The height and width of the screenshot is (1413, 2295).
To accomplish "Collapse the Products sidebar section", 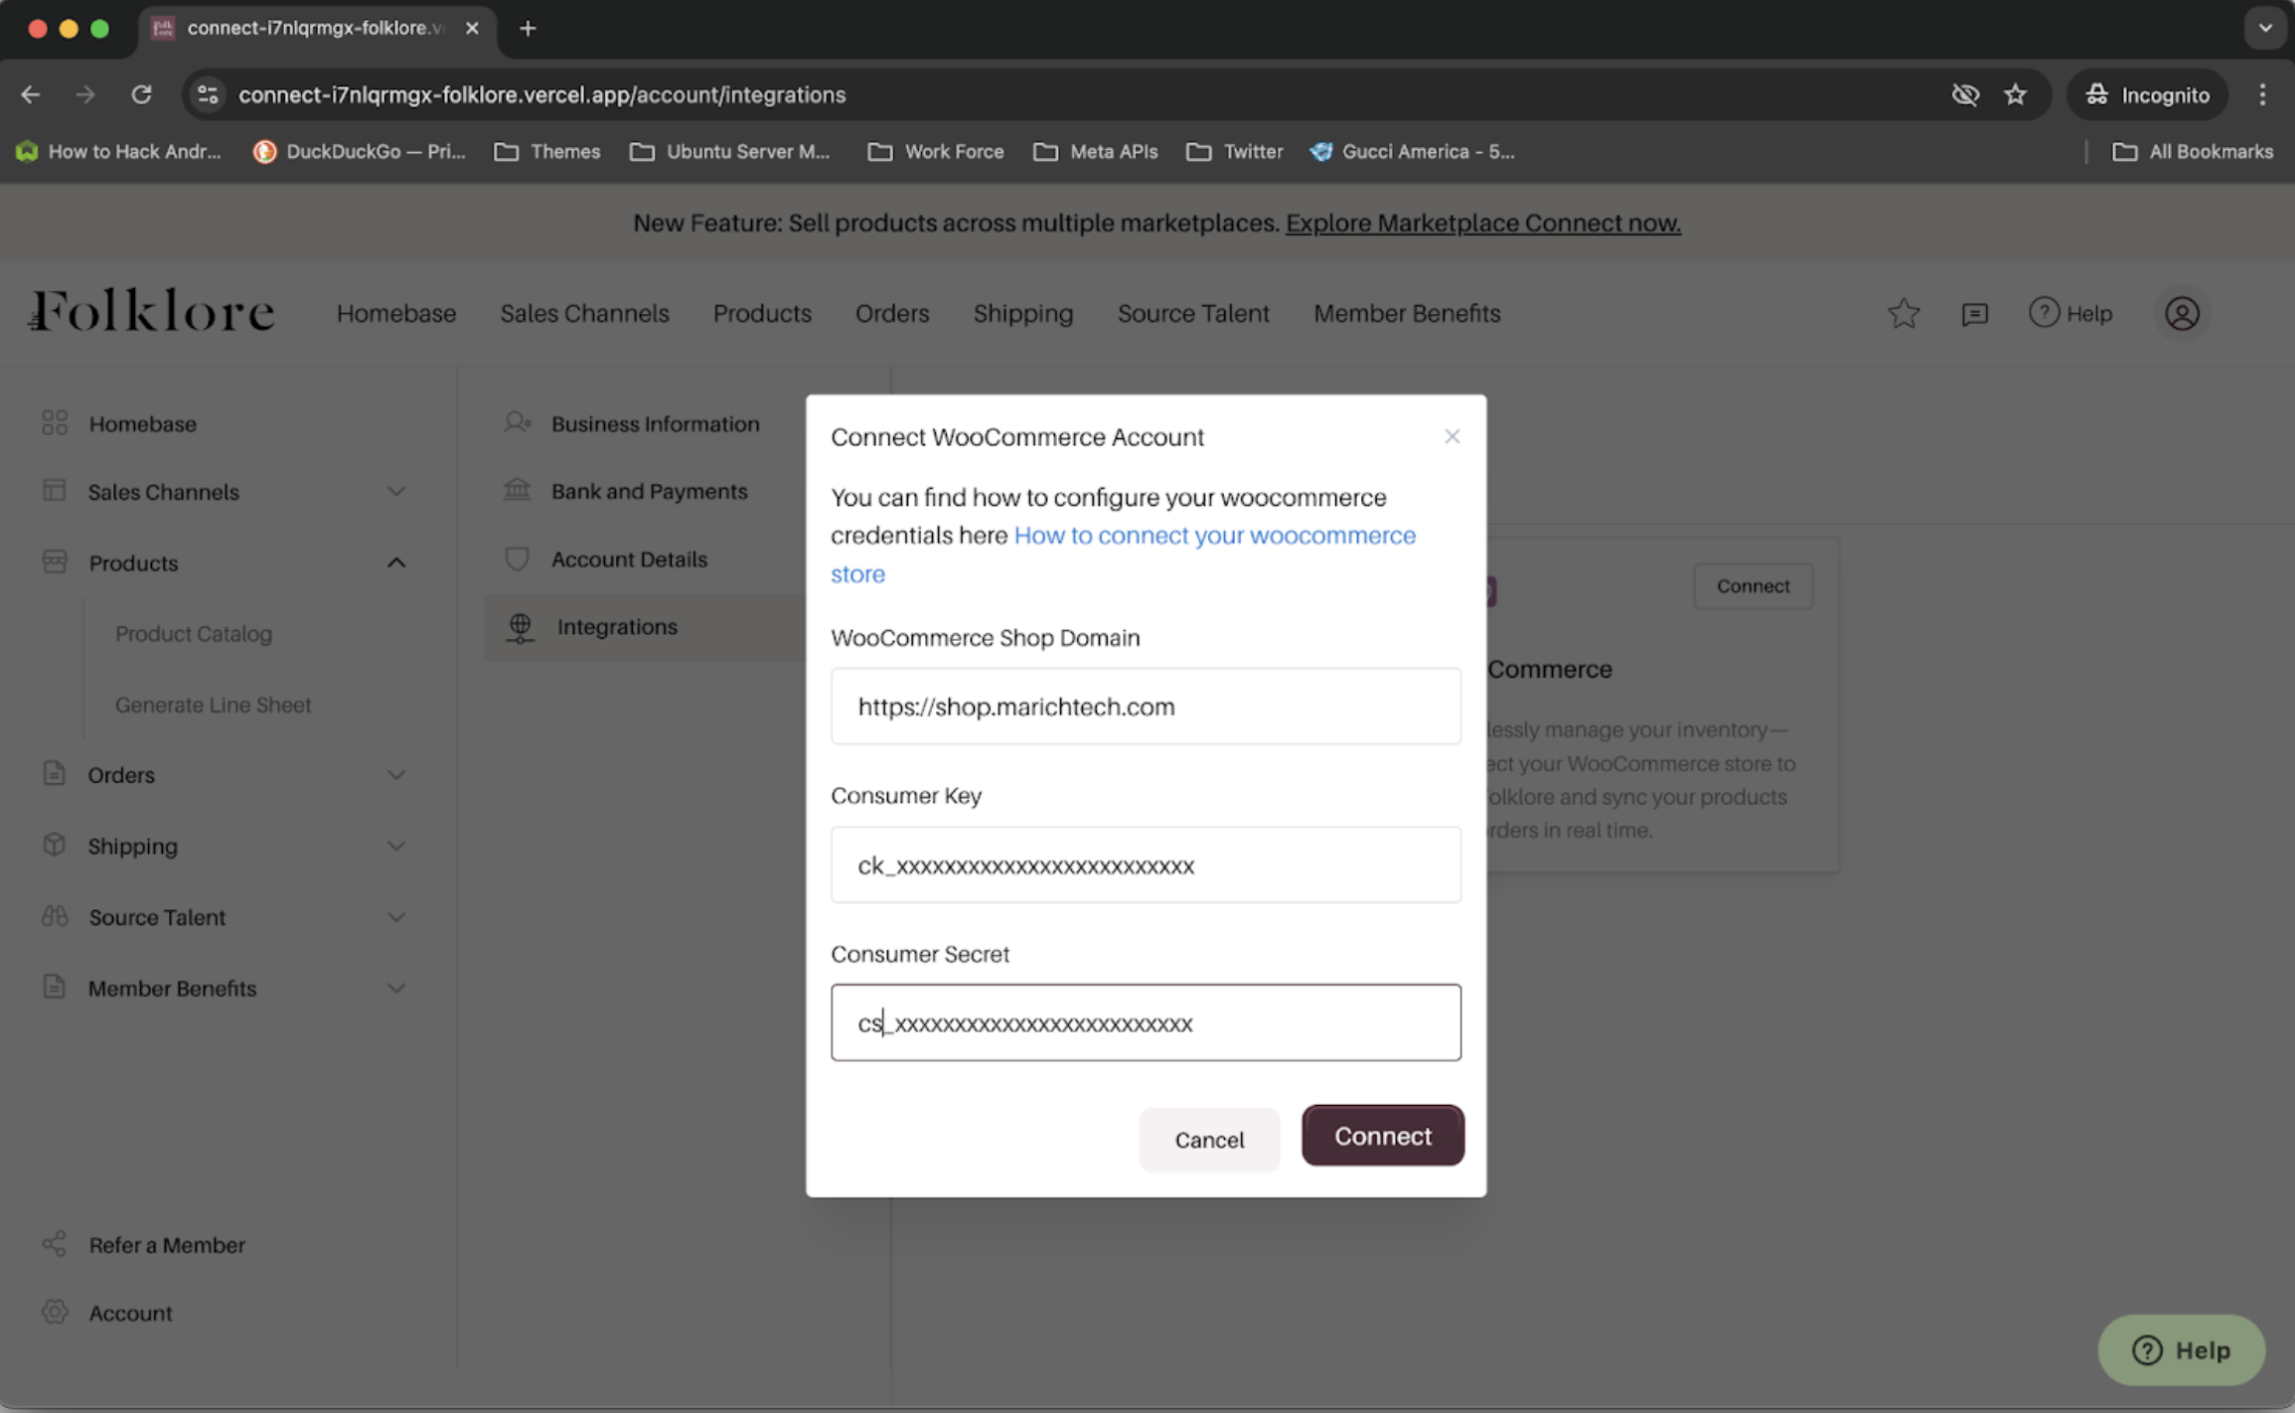I will tap(395, 562).
